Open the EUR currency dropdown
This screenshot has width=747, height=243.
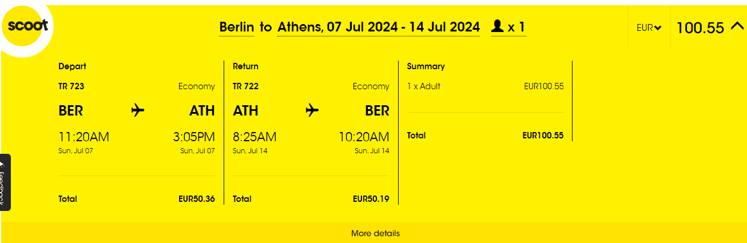coord(649,27)
